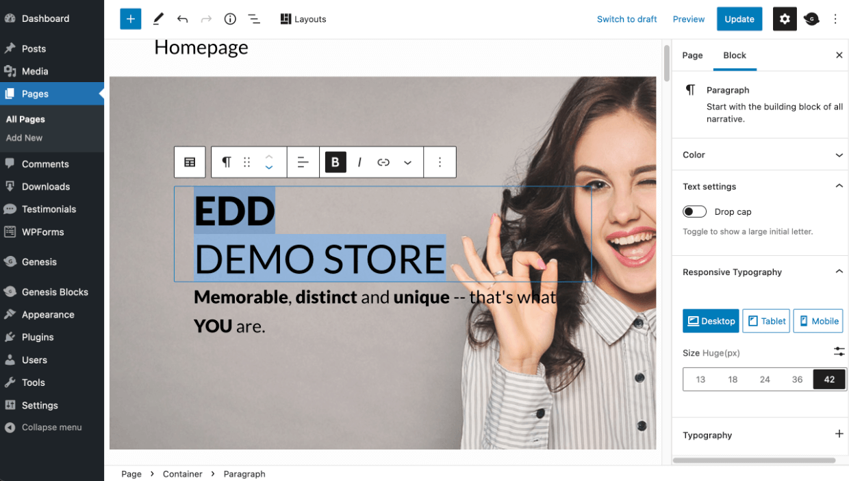Click the blue Add block plus button

coord(130,18)
